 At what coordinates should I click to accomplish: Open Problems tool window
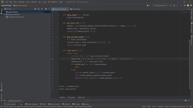[66, 104]
